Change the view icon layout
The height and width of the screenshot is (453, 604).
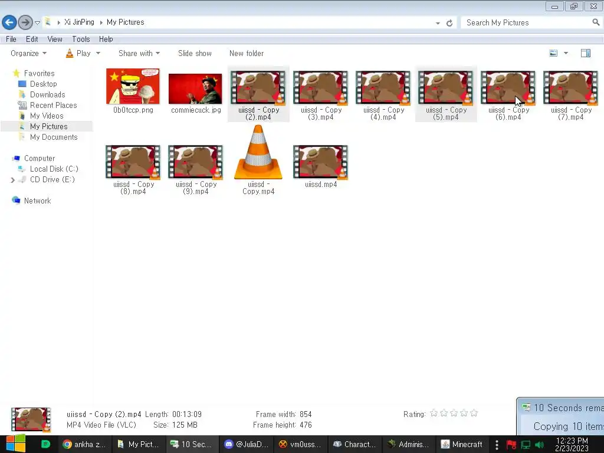tap(553, 53)
